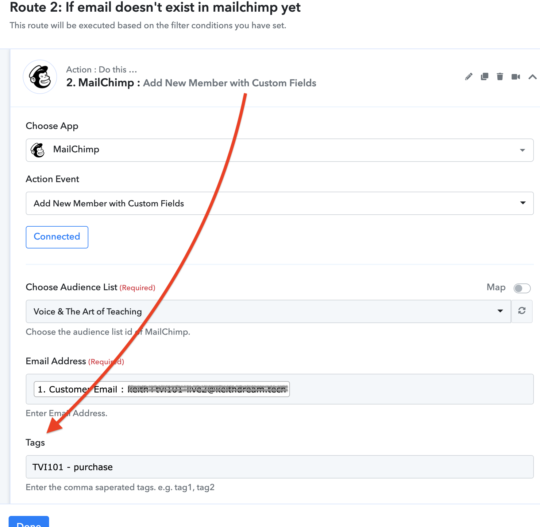The image size is (540, 527).
Task: Select the mapped Customer Email tag
Action: pyautogui.click(x=162, y=389)
